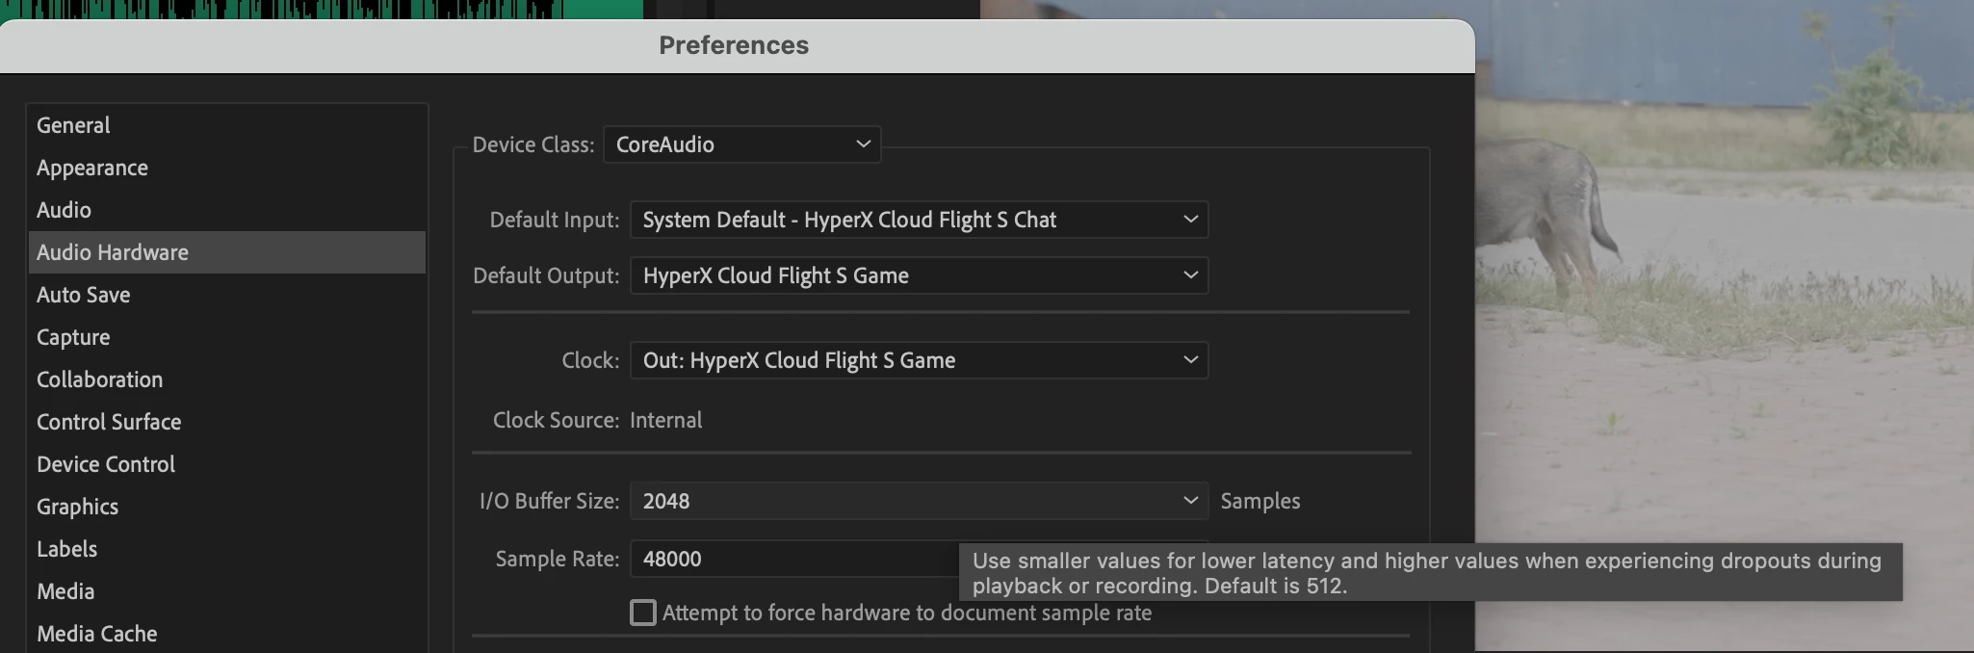
Task: Open the Capture preferences category
Action: pyautogui.click(x=226, y=337)
